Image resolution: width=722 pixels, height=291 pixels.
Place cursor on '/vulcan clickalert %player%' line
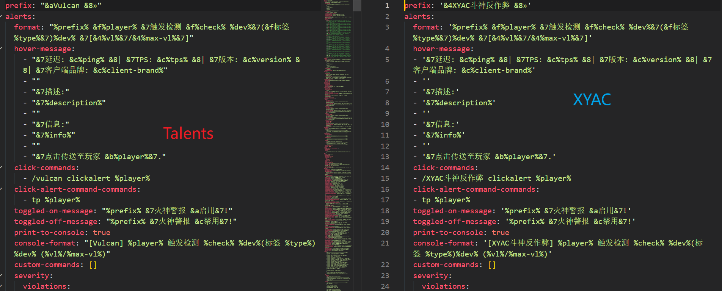(x=91, y=178)
